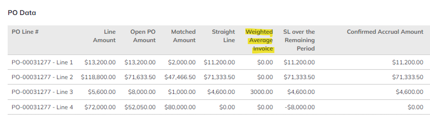Select the PO-00031277 - Line 3 row
The height and width of the screenshot is (134, 430).
point(219,92)
